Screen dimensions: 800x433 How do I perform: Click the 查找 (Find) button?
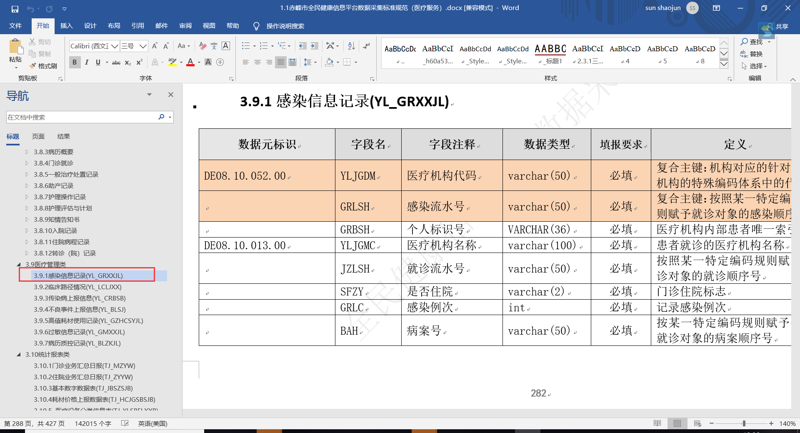tap(752, 42)
